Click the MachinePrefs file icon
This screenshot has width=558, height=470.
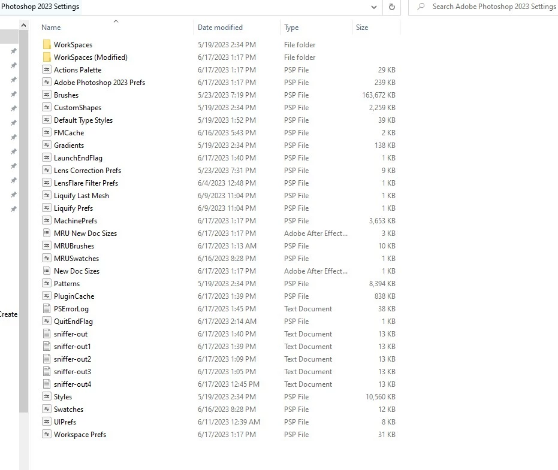point(47,220)
